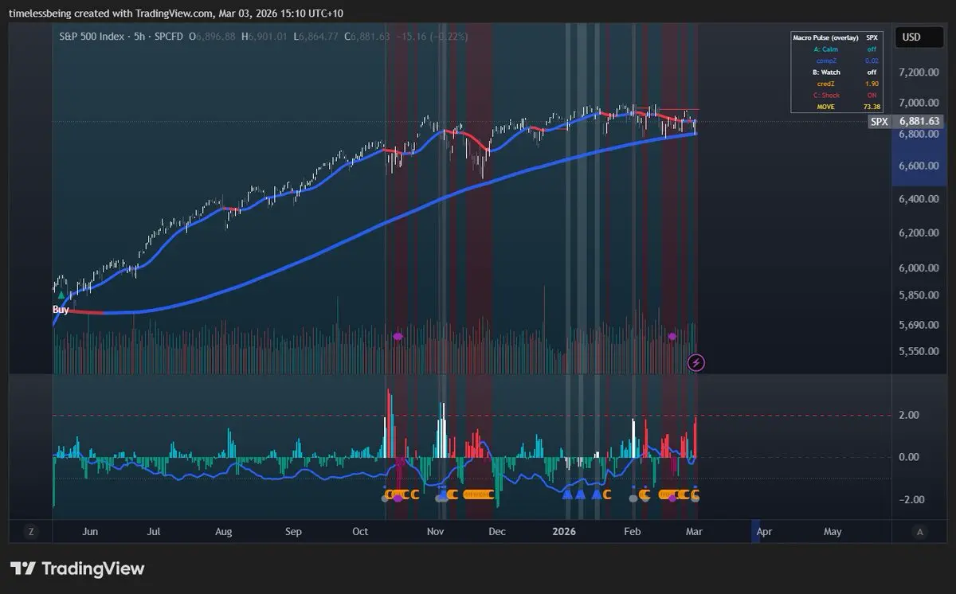
Task: Click the A auto-scale button at bottom right
Action: coord(920,532)
